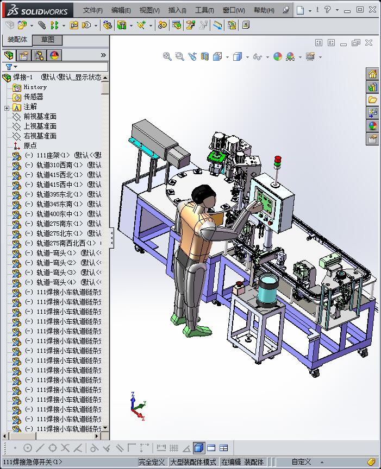The height and width of the screenshot is (469, 381).
Task: Expand the manager panel tabs chevron
Action: (103, 55)
